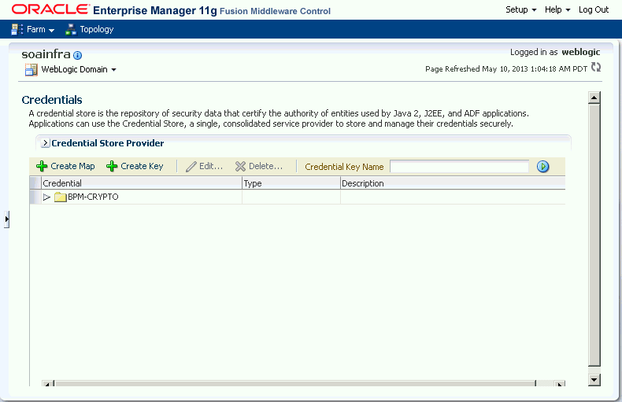The height and width of the screenshot is (402, 622).
Task: Click the WebLogic Domain icon
Action: pos(31,70)
